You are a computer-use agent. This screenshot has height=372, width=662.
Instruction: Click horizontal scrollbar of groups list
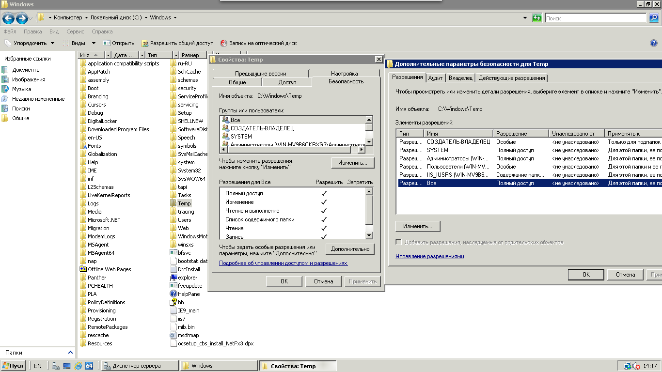293,149
